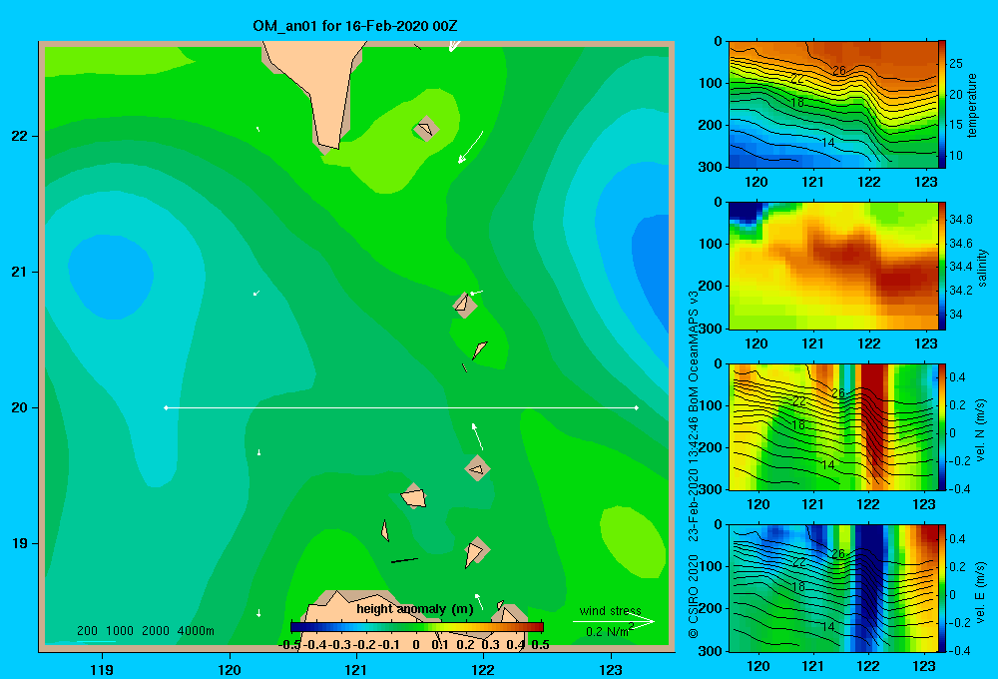
Task: Open the salinity cross-section panel
Action: [833, 266]
